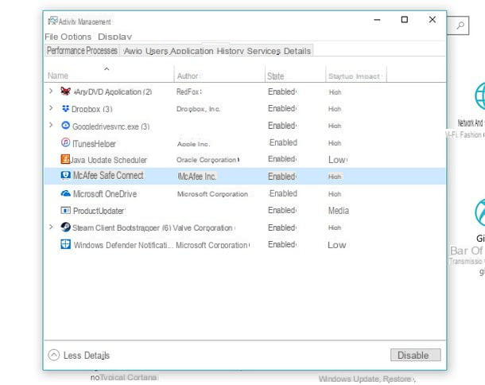485x385 pixels.
Task: Click Oracle Corporation author cell
Action: [207, 160]
